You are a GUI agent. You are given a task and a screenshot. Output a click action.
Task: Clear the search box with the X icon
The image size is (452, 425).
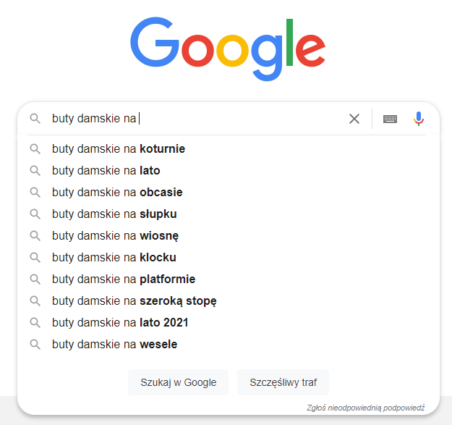(x=354, y=119)
